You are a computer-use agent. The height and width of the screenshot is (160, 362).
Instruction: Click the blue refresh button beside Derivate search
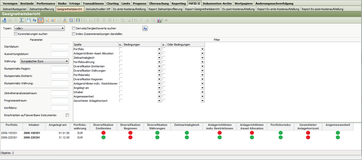tap(145, 29)
